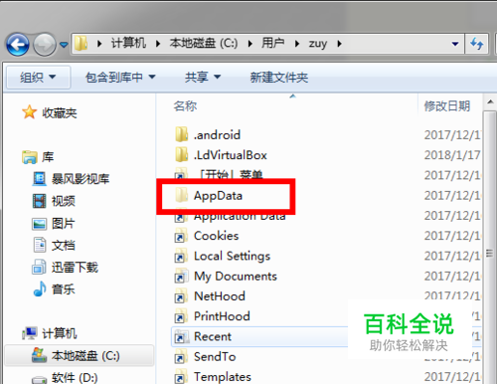Expand the arrow after 用户 in the path
Image resolution: width=497 pixels, height=384 pixels.
pyautogui.click(x=297, y=44)
